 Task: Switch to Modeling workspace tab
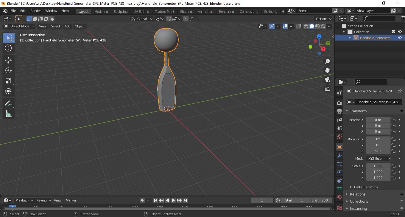point(101,12)
